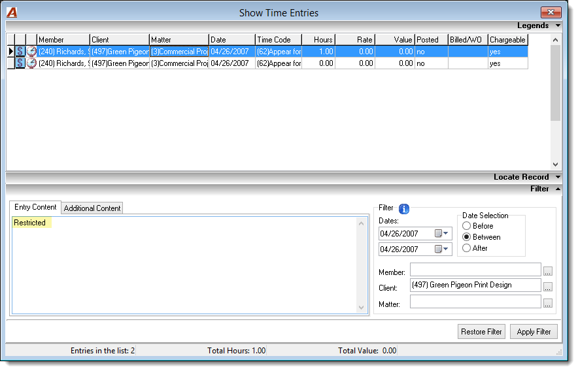Sort by the Matter column header
Viewport: 578px width, 371px height.
pos(179,40)
